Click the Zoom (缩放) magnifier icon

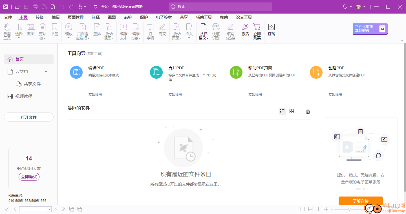coord(69,27)
